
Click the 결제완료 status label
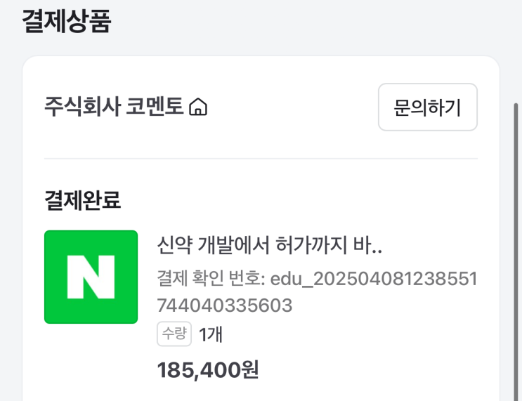[x=83, y=201]
